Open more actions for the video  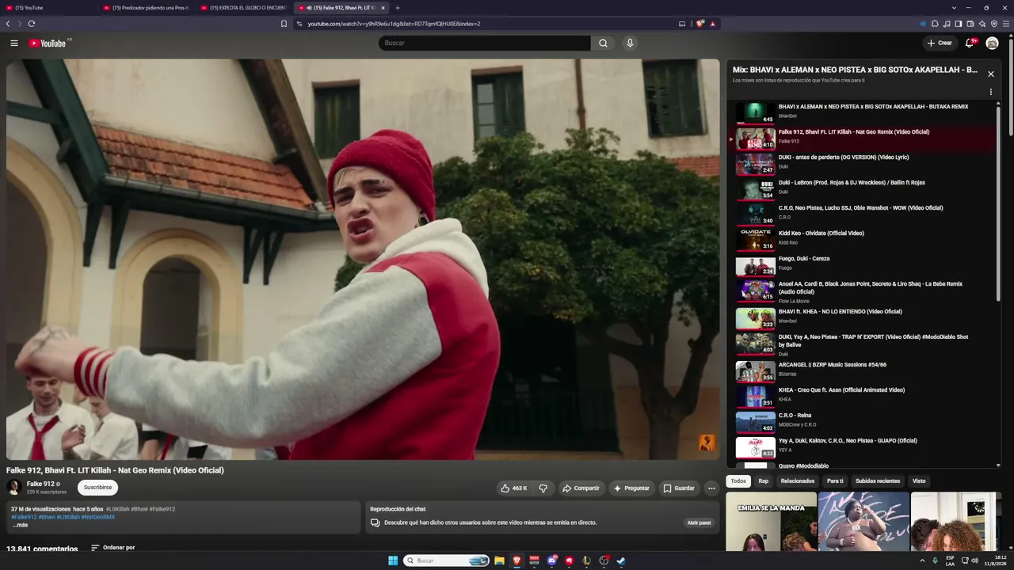pos(711,488)
